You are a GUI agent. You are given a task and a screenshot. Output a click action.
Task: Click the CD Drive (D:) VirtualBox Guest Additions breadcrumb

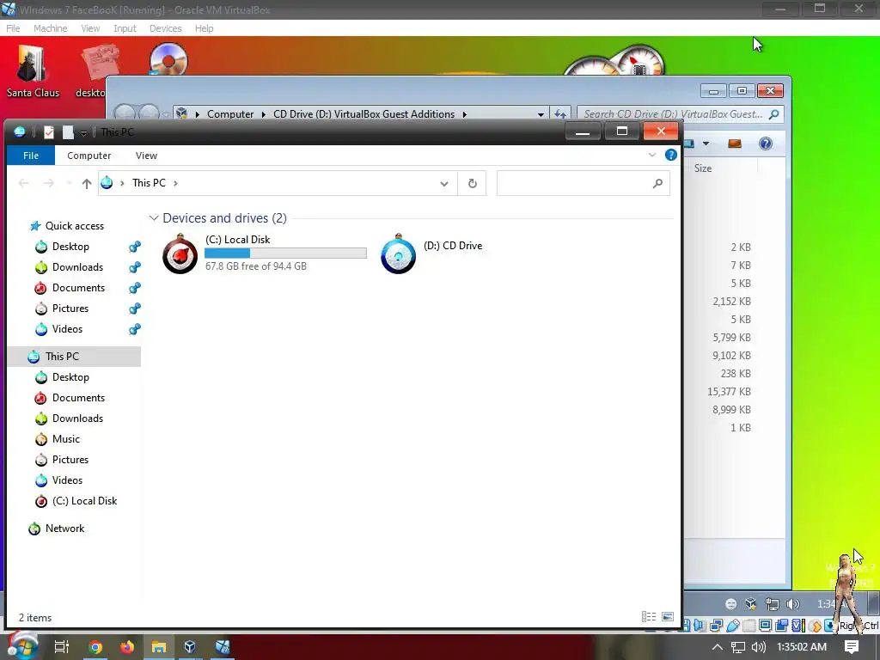pos(364,114)
